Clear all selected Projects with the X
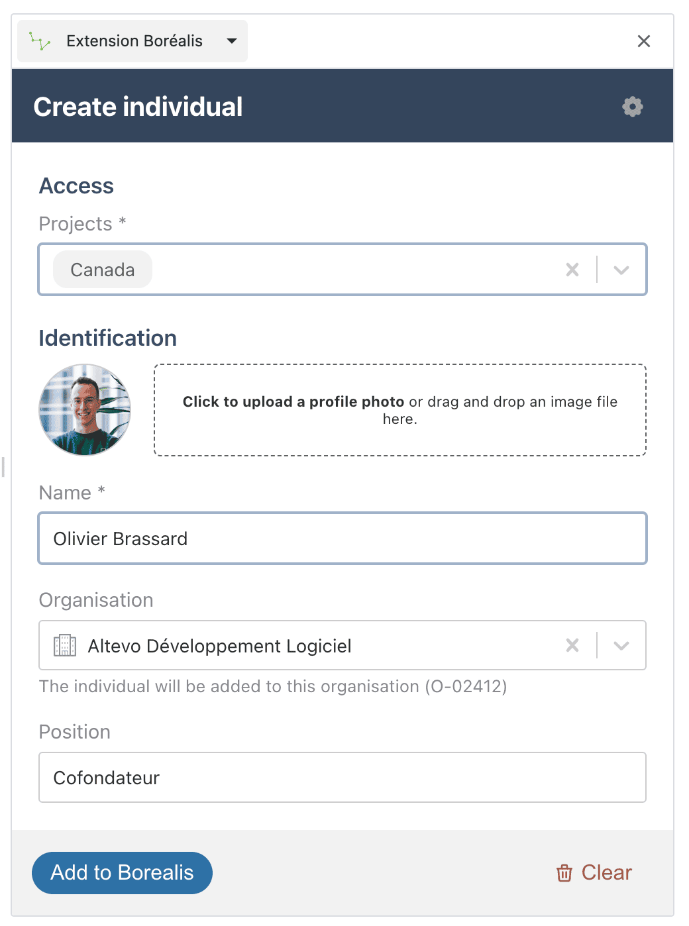The width and height of the screenshot is (689, 926). (572, 270)
